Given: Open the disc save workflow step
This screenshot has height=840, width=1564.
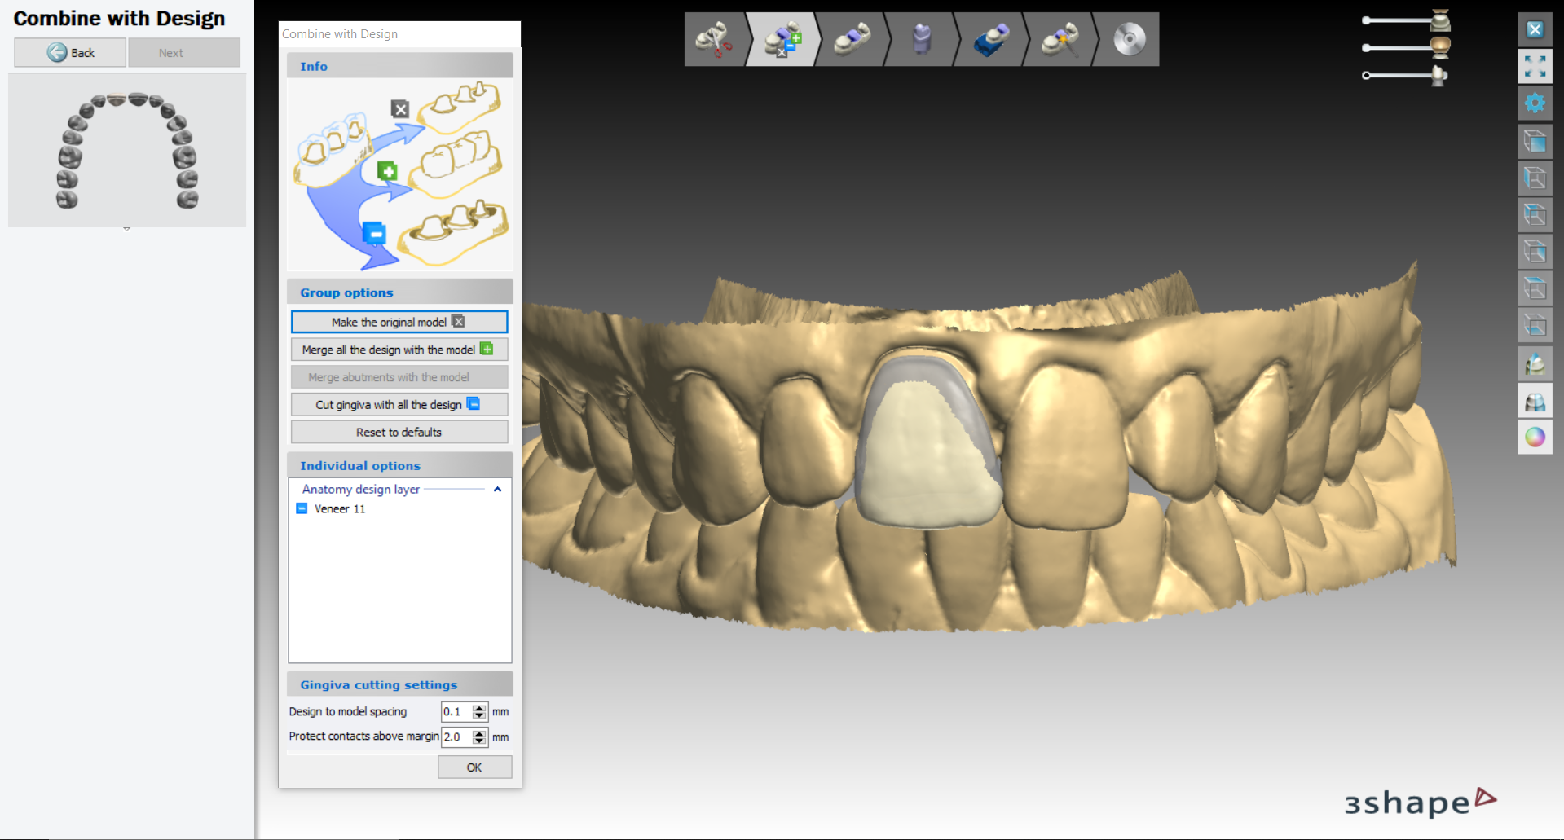Looking at the screenshot, I should (1129, 39).
